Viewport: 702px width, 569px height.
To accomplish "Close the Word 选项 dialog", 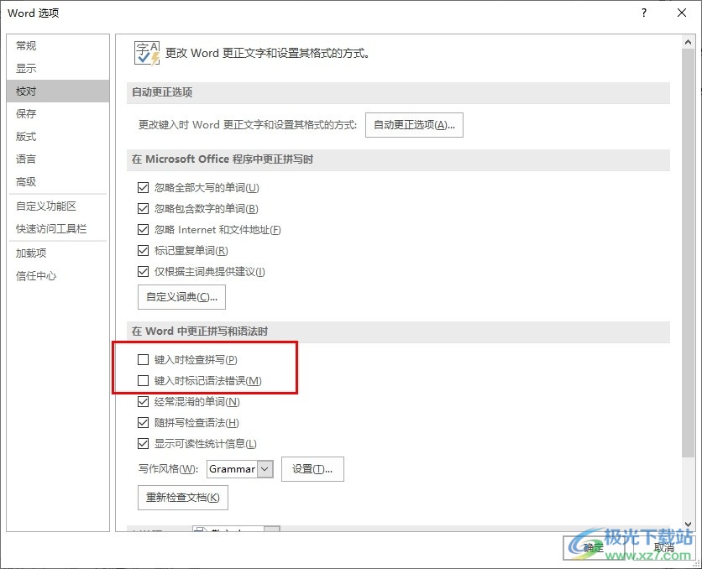I will [682, 13].
